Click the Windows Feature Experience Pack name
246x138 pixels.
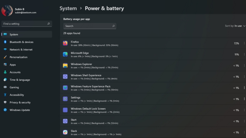point(91,86)
